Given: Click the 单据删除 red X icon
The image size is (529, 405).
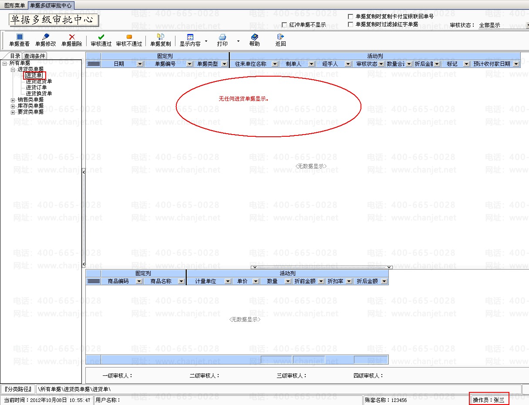Looking at the screenshot, I should (71, 37).
